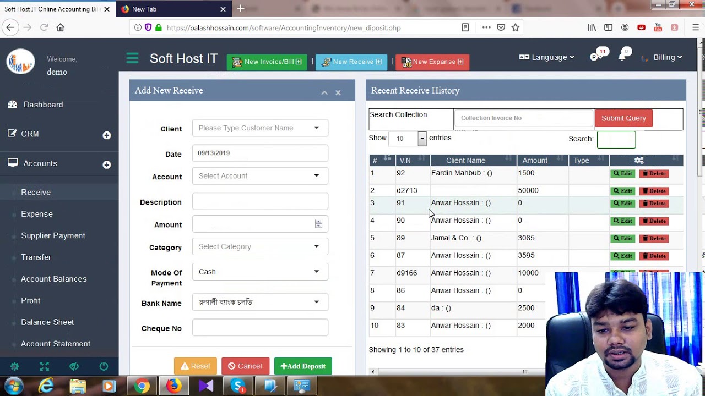Open the Billing user dropdown
Viewport: 705px width, 396px height.
click(x=668, y=57)
